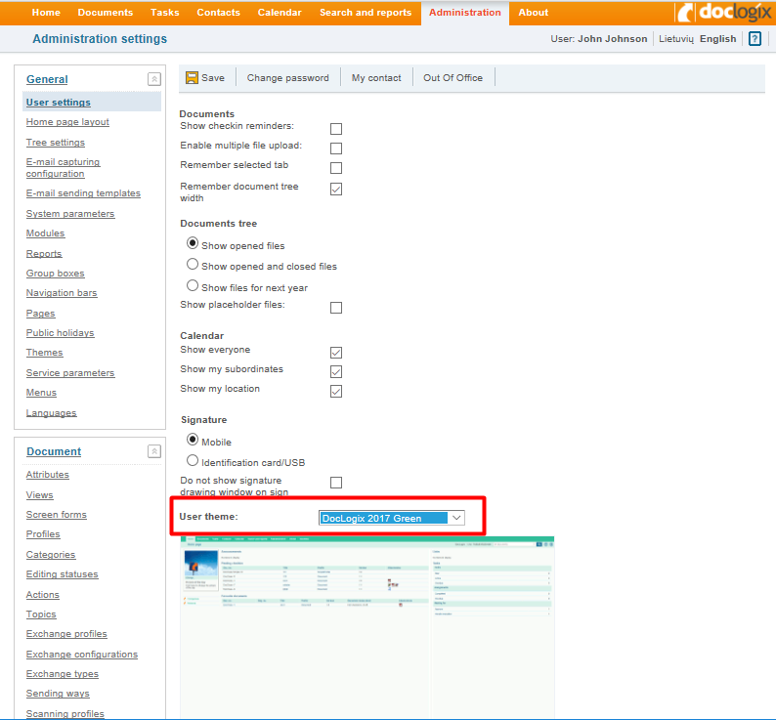
Task: Switch to Search and reports tab
Action: [366, 13]
